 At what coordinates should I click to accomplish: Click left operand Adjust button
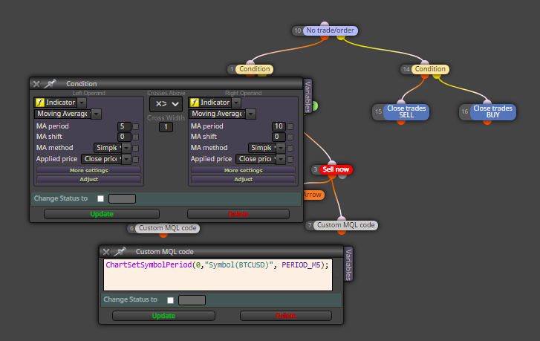pos(89,180)
